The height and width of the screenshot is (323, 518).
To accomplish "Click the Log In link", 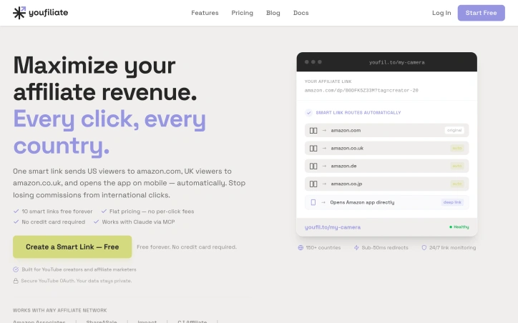I will pos(441,13).
